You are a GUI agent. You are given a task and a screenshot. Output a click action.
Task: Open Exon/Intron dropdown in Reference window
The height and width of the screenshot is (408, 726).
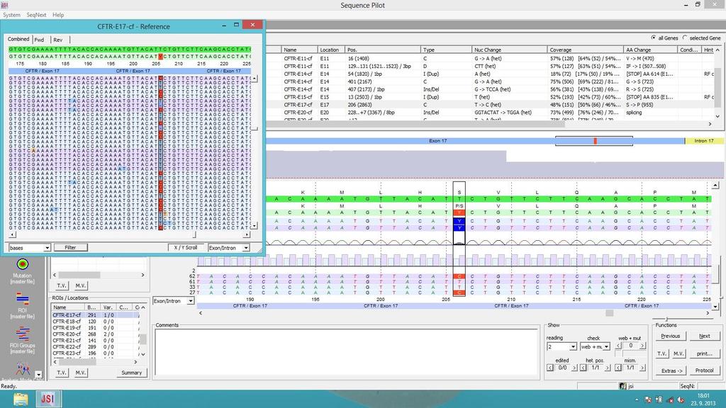coord(246,248)
